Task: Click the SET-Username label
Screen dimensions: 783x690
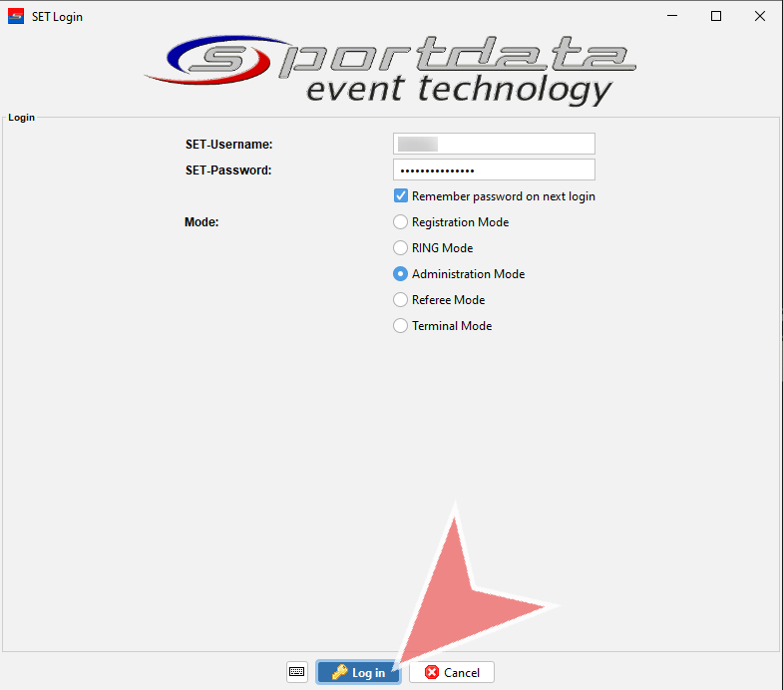Action: click(x=228, y=145)
